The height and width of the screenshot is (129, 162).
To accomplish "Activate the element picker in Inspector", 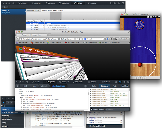I will (17, 86).
